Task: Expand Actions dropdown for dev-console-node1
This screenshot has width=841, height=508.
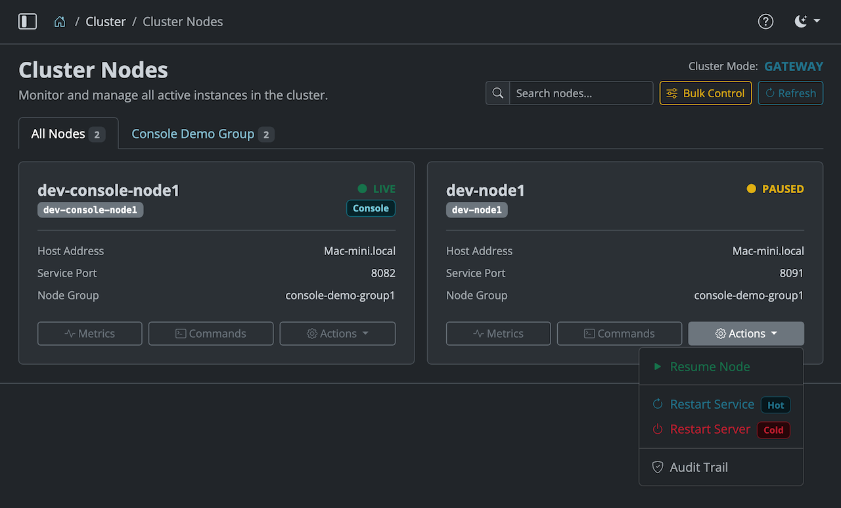Action: point(338,333)
